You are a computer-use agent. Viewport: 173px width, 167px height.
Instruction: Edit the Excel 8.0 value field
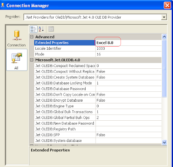click(x=128, y=43)
